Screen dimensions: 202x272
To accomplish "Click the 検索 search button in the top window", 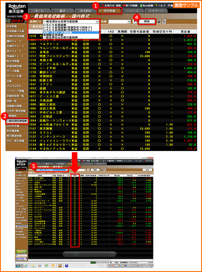I will 147,21.
